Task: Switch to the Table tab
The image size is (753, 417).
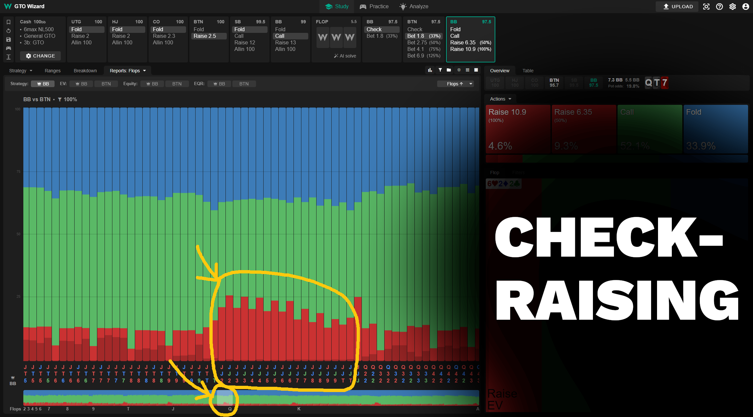Action: [x=528, y=71]
